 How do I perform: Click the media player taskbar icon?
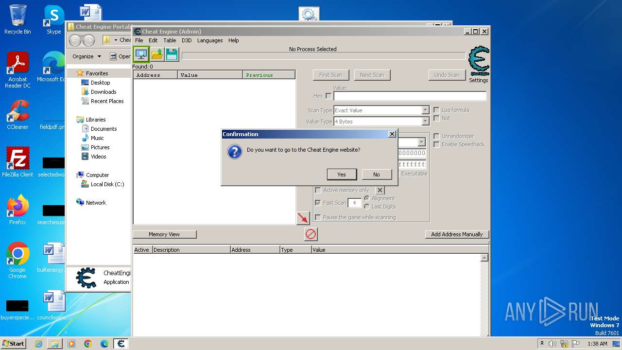[71, 344]
